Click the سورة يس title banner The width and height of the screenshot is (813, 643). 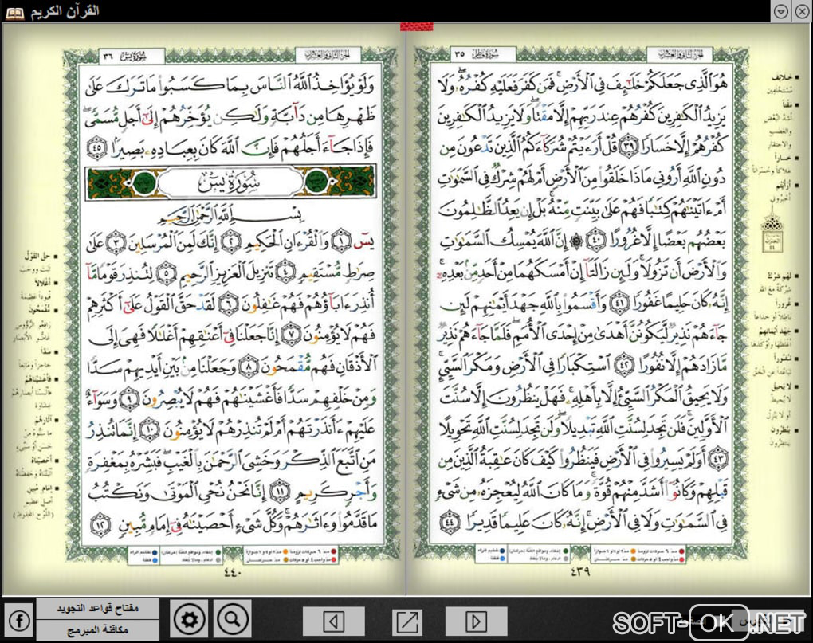230,182
